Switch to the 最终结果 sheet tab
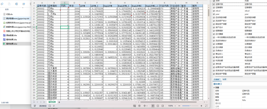This screenshot has width=267, height=109. click(52, 102)
